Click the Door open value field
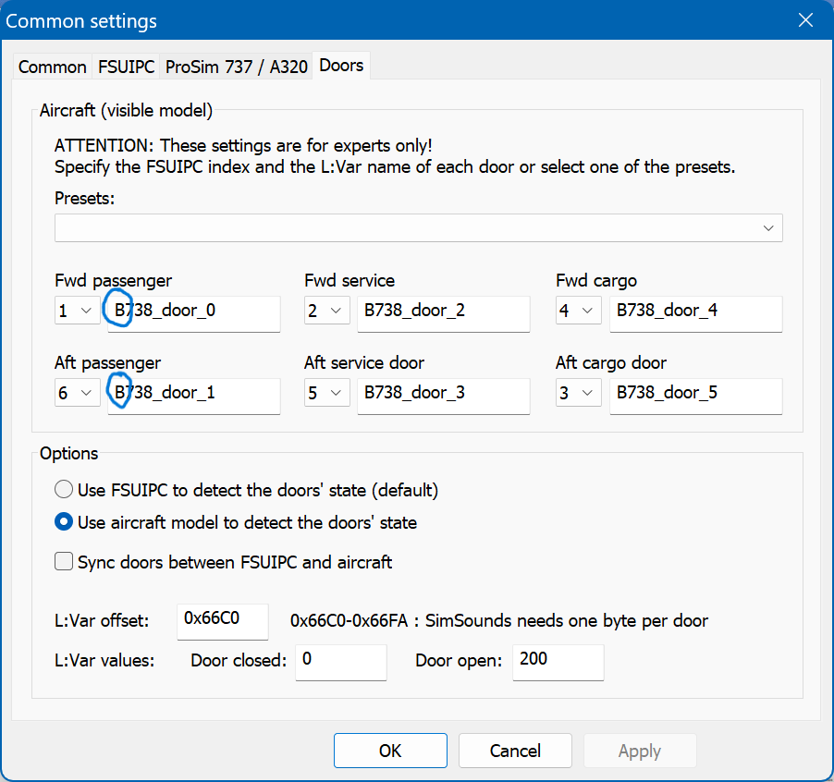Image resolution: width=834 pixels, height=782 pixels. coord(558,663)
